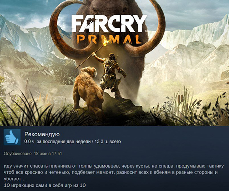Click the caveman holding the torch spear
The width and height of the screenshot is (229, 191).
(x=113, y=74)
